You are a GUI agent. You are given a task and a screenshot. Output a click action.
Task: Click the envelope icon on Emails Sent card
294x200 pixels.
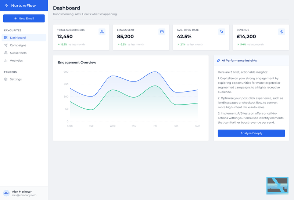pos(162,32)
